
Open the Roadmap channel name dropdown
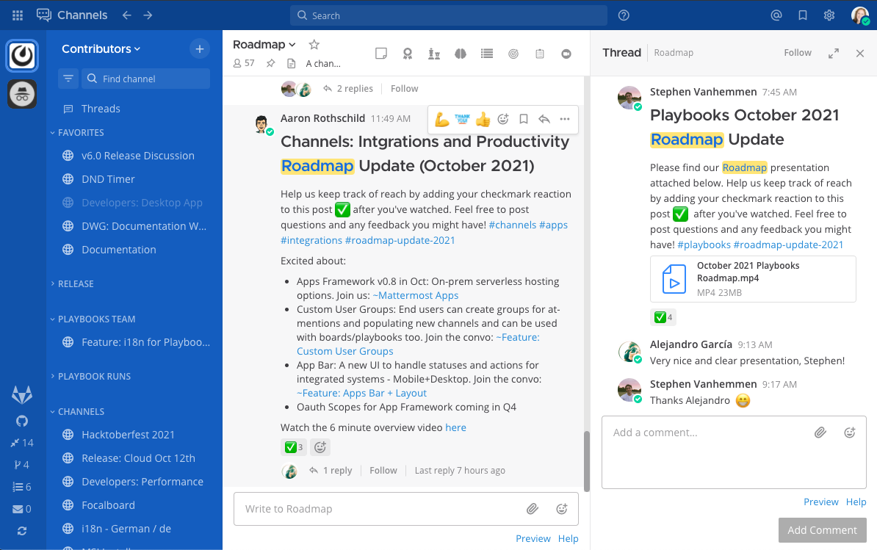(x=263, y=44)
